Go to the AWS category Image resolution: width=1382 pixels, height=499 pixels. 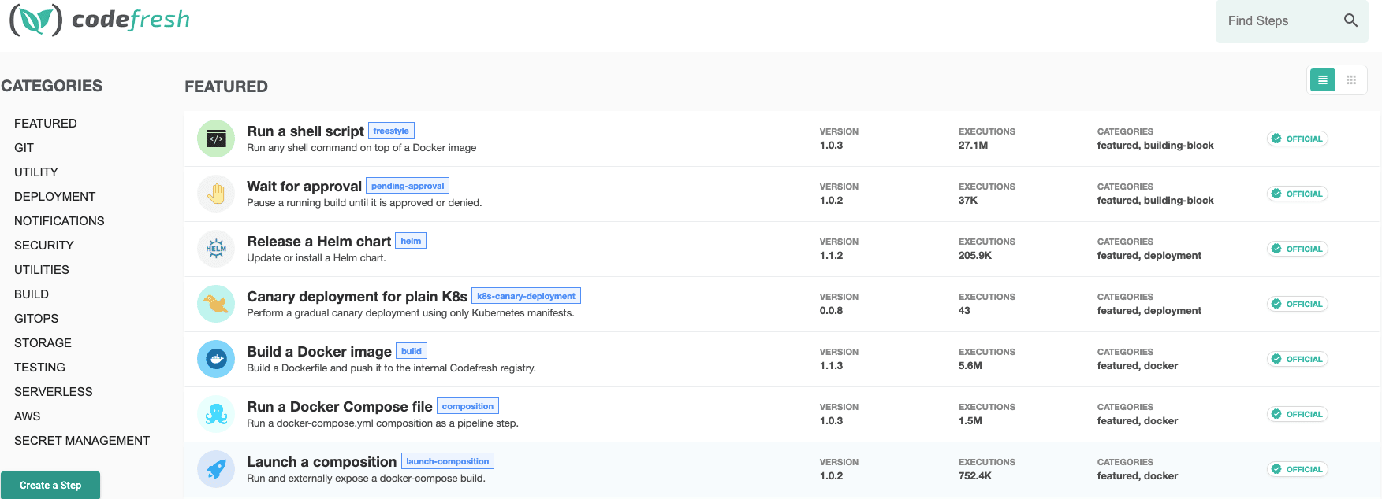[x=28, y=416]
